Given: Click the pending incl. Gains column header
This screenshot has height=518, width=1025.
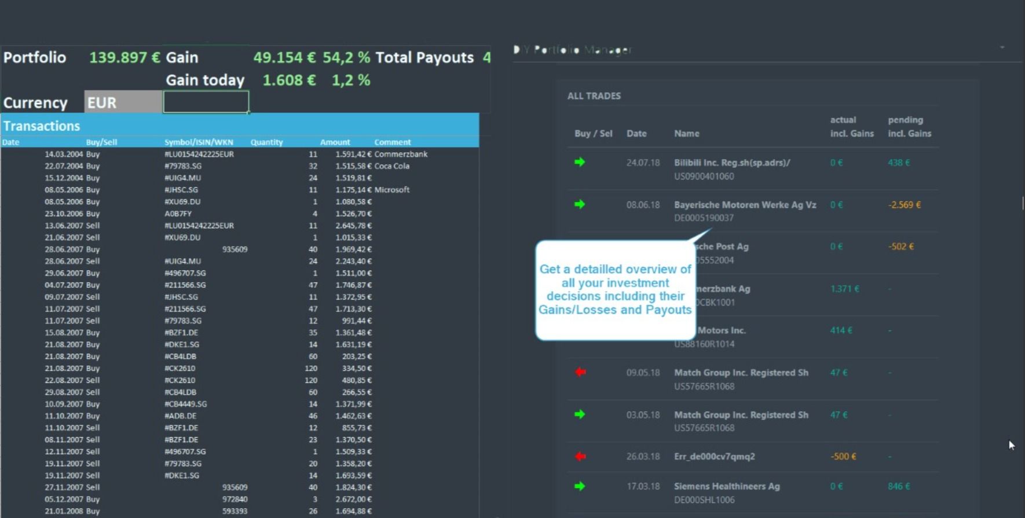Looking at the screenshot, I should click(x=910, y=127).
